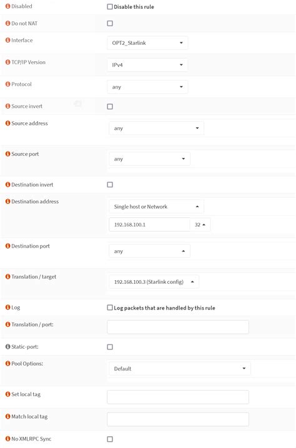Open the Interface dropdown showing OPT2_Starlink
Viewport: 296px width, 448px height.
147,43
